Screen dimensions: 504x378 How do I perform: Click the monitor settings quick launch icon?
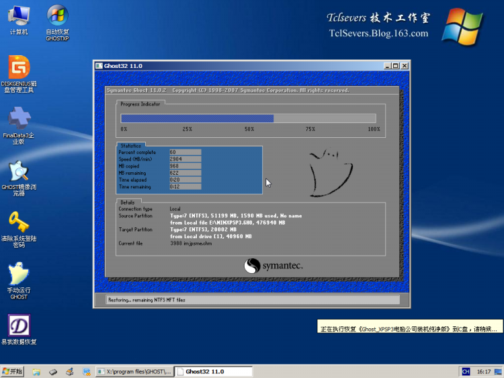87,372
